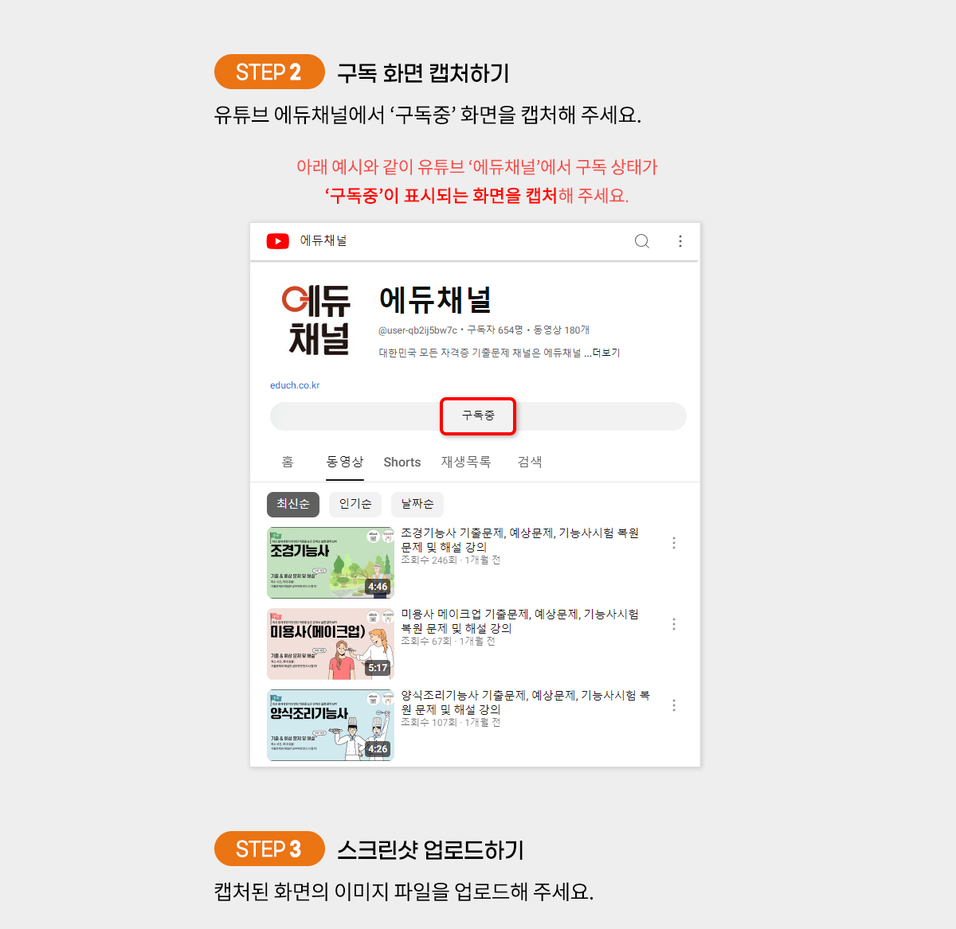Expand channel description via 더보기
956x929 pixels.
click(605, 353)
